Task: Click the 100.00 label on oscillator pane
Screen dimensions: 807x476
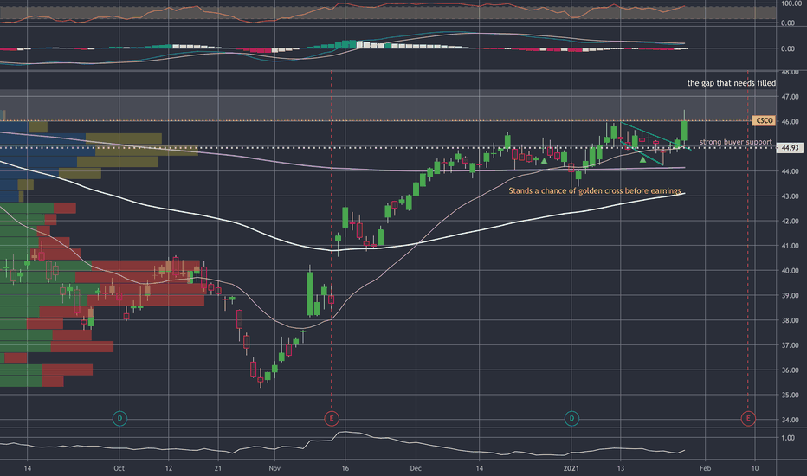Action: tap(791, 3)
